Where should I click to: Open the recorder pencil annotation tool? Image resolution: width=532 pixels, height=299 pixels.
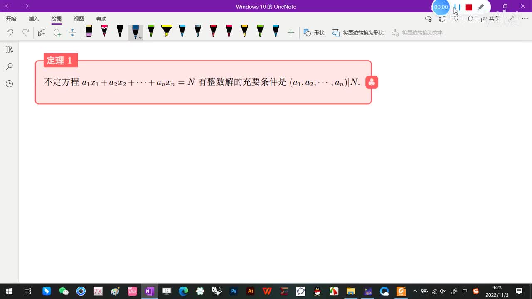[481, 7]
